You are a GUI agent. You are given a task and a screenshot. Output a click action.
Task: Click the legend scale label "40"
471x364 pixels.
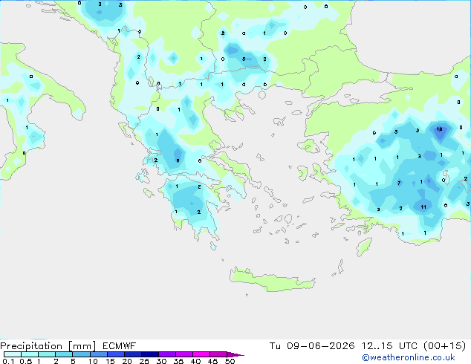pos(195,361)
